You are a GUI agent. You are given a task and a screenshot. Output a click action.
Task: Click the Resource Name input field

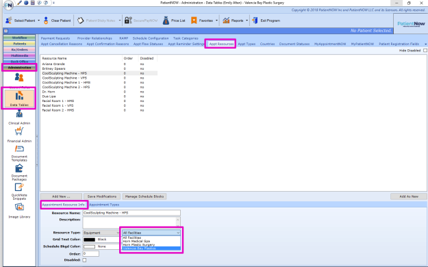click(x=131, y=213)
